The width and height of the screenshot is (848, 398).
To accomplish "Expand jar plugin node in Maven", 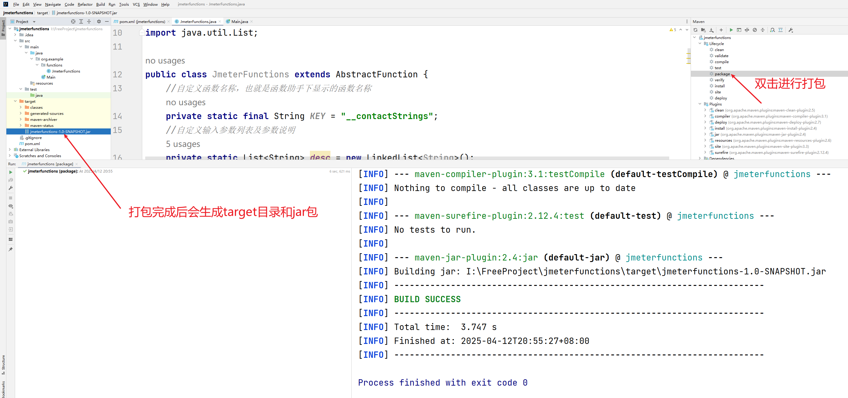I will click(705, 134).
